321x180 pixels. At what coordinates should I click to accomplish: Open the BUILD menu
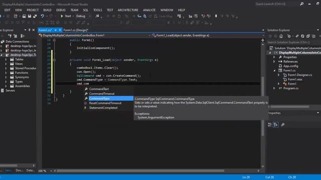47,10
